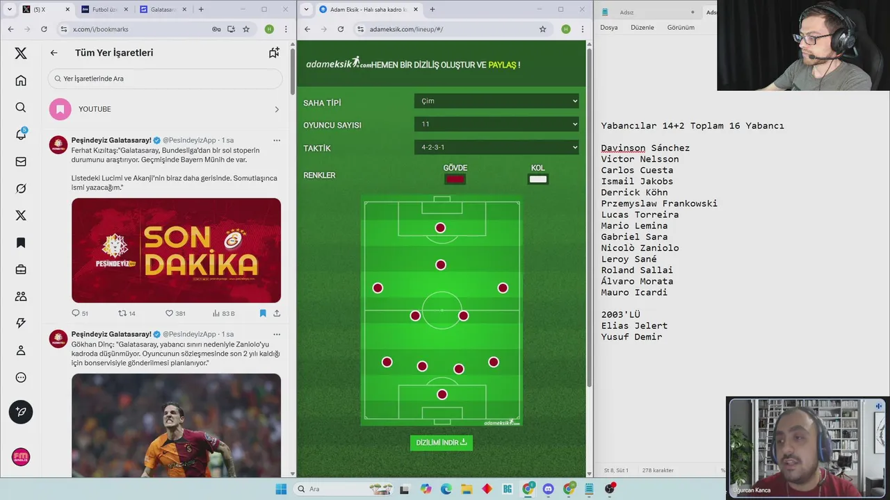Open more options on Ferhat Kızıltaş tweet
This screenshot has width=890, height=500.
(x=277, y=140)
